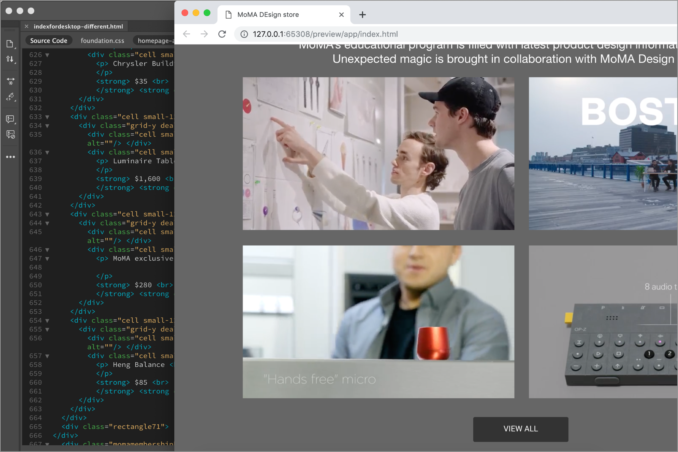Fold the code at line 654
The height and width of the screenshot is (452, 678).
tap(47, 320)
